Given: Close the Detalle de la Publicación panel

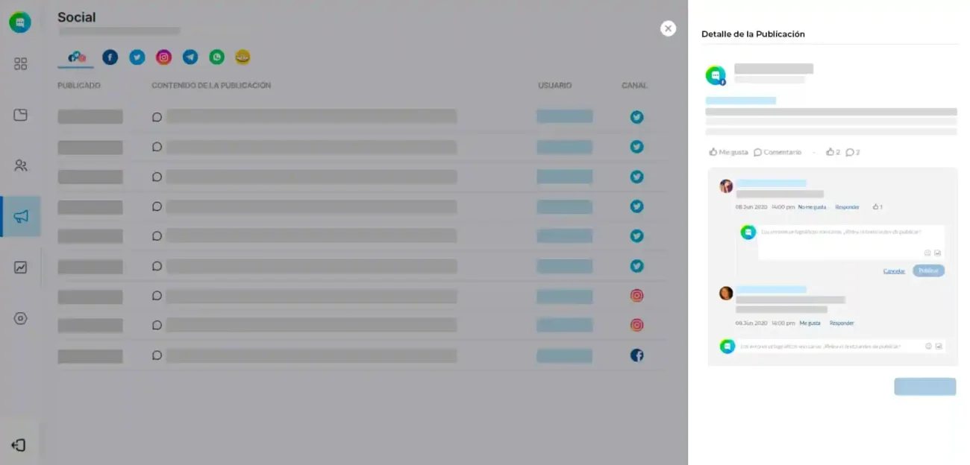Looking at the screenshot, I should click(668, 28).
